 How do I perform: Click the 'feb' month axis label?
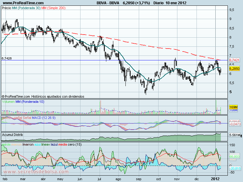pyautogui.click(x=5, y=179)
